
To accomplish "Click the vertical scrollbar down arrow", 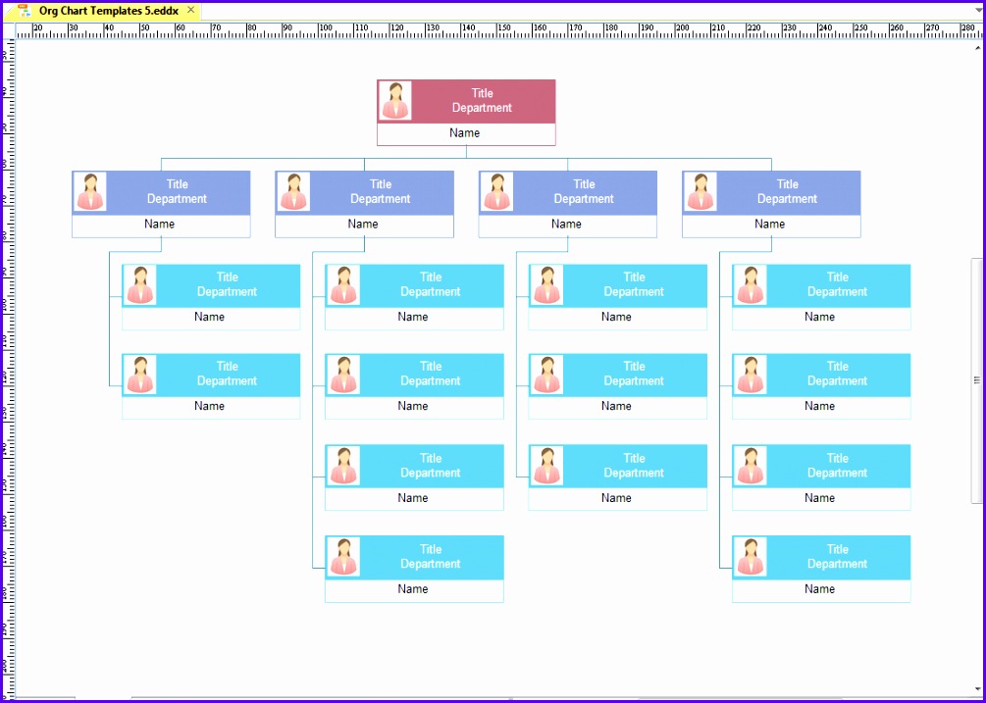I will [x=977, y=687].
